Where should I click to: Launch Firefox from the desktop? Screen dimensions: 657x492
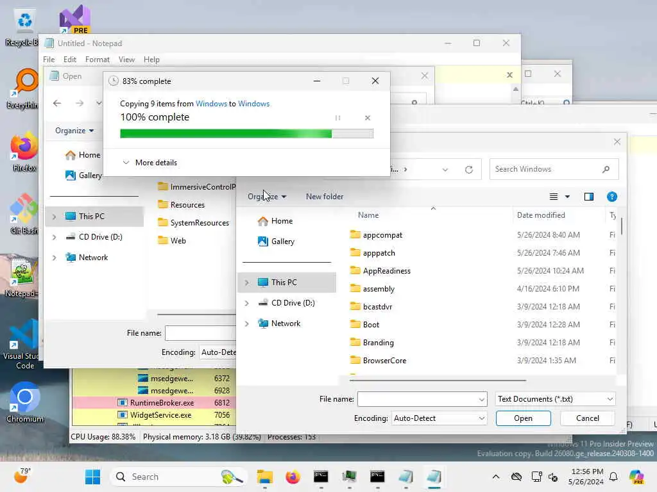click(24, 151)
